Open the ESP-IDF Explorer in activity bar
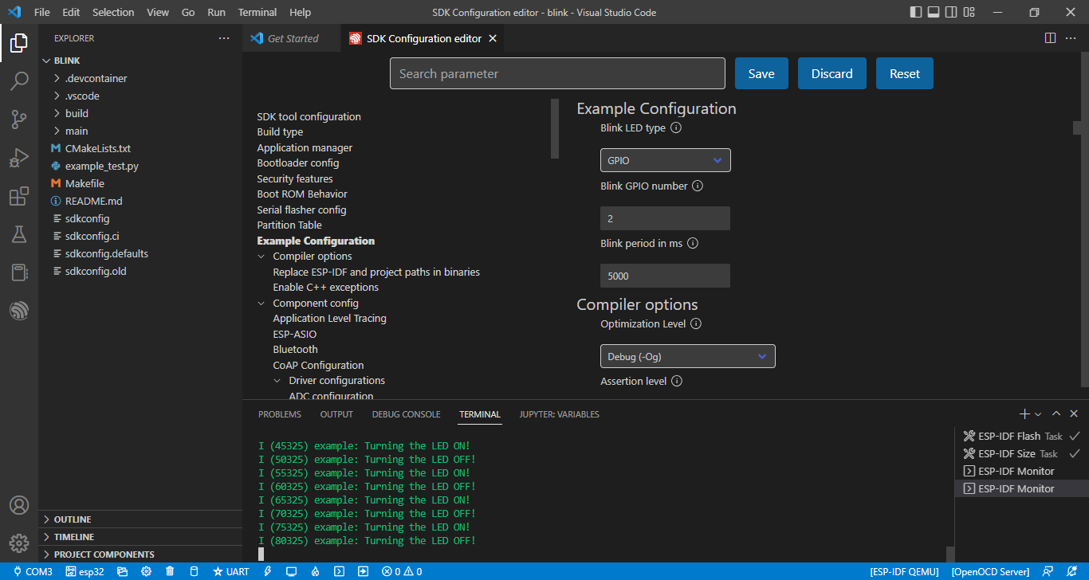Screen dimensions: 1089x580 [x=19, y=311]
